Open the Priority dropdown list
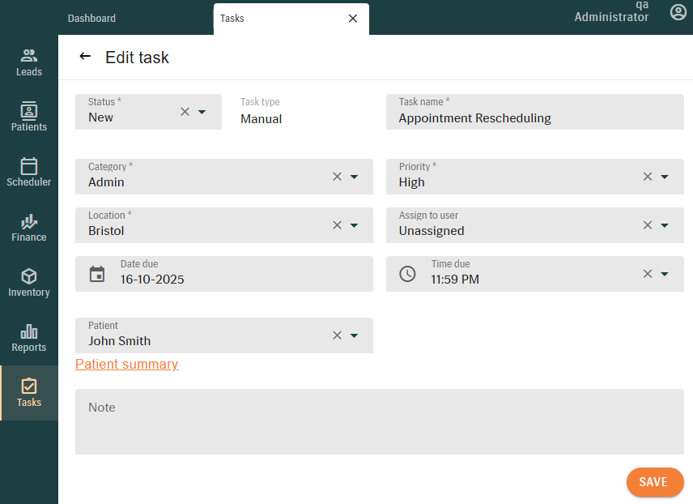 tap(665, 177)
